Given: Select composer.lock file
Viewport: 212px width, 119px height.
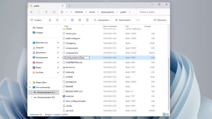Looking at the screenshot, I should coord(72,53).
